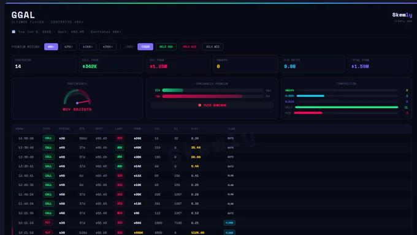Click the Sweeps card value 0
417x235 pixels.
[x=218, y=66]
